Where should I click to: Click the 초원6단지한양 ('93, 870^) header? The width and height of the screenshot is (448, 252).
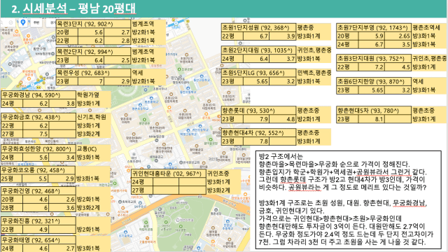tap(374, 81)
